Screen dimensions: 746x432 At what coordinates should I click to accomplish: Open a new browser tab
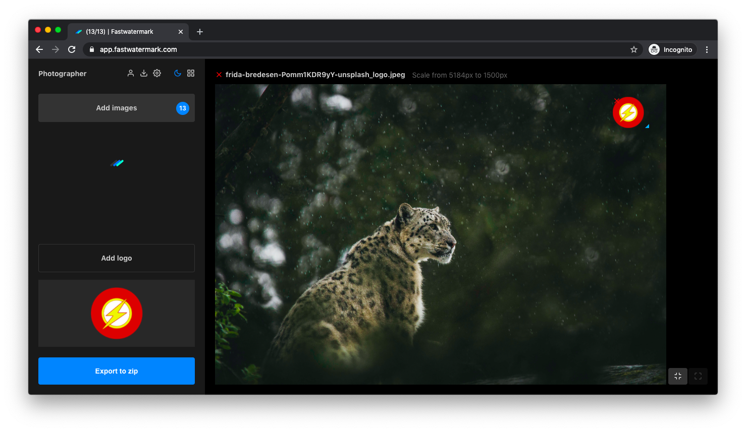[200, 32]
